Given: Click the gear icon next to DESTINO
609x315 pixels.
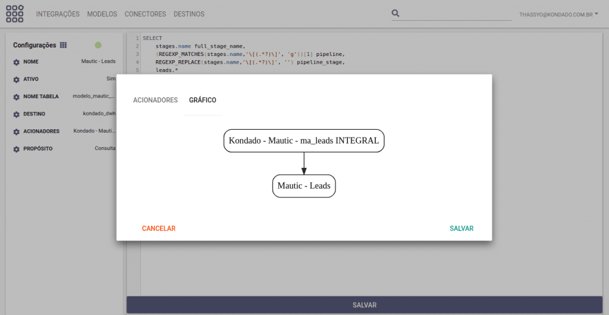Looking at the screenshot, I should (17, 114).
